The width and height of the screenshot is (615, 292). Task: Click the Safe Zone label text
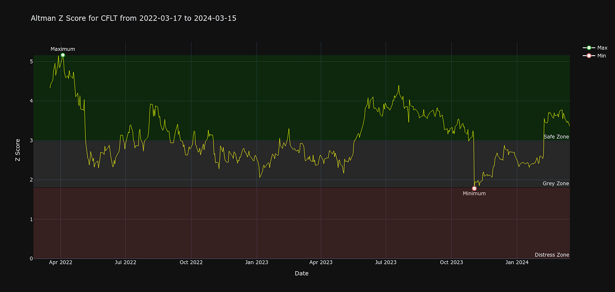click(x=556, y=137)
